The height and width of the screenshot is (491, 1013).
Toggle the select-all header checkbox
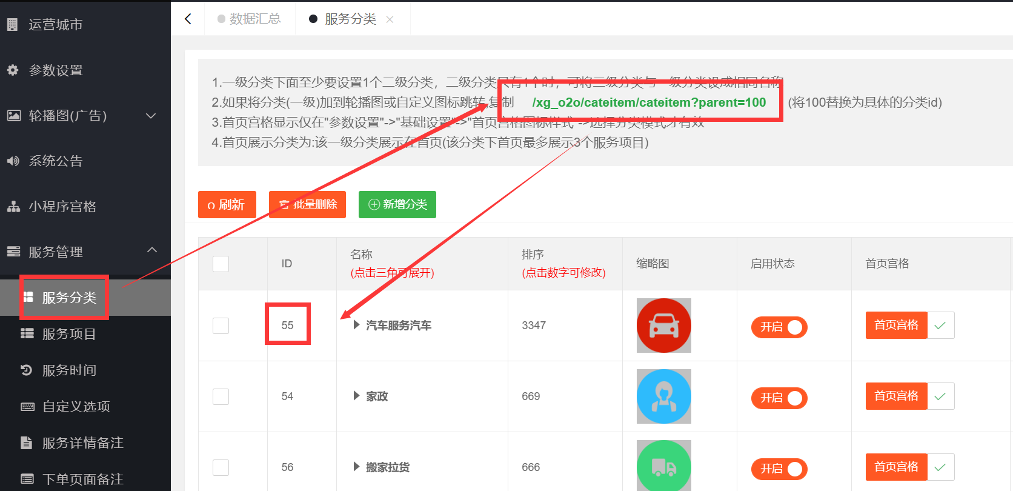coord(221,264)
